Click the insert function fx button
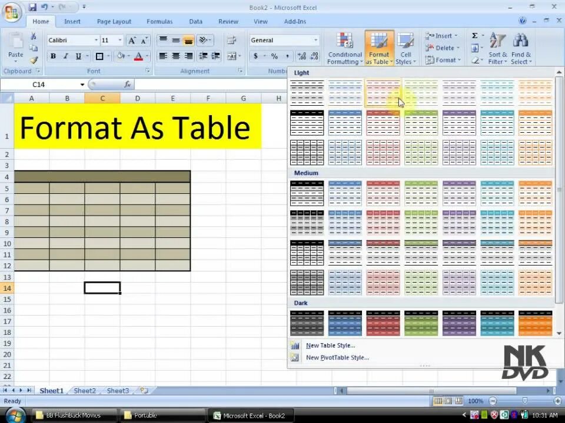Image resolution: width=565 pixels, height=423 pixels. (x=128, y=85)
